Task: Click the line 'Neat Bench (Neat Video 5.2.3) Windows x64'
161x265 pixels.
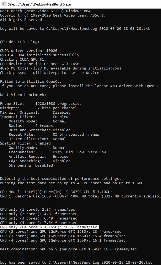Action: click(x=45, y=11)
